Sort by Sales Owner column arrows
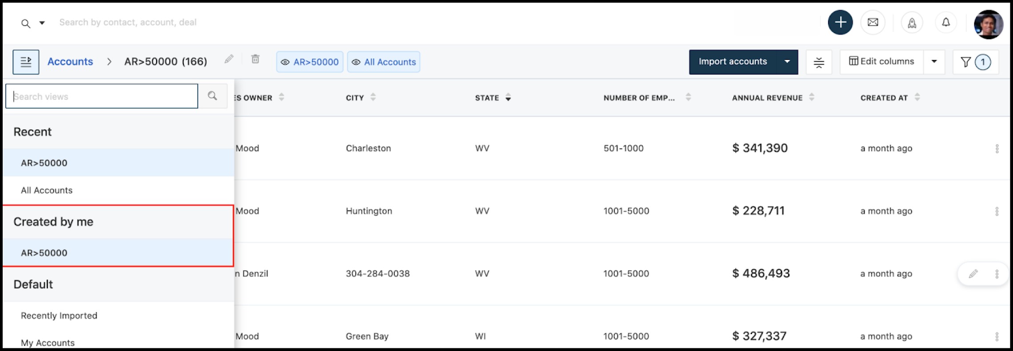This screenshot has height=351, width=1013. (281, 97)
